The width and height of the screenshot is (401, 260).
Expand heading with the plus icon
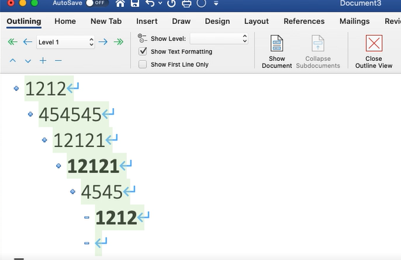43,61
